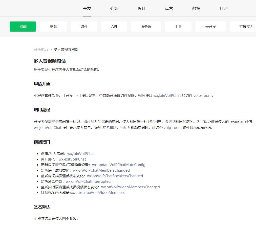Open the 服务端 documentation
Image resolution: width=256 pixels, height=228 pixels.
coord(146,26)
